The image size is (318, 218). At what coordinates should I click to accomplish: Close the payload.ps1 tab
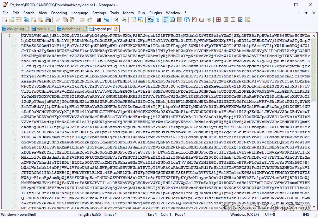(x=115, y=29)
